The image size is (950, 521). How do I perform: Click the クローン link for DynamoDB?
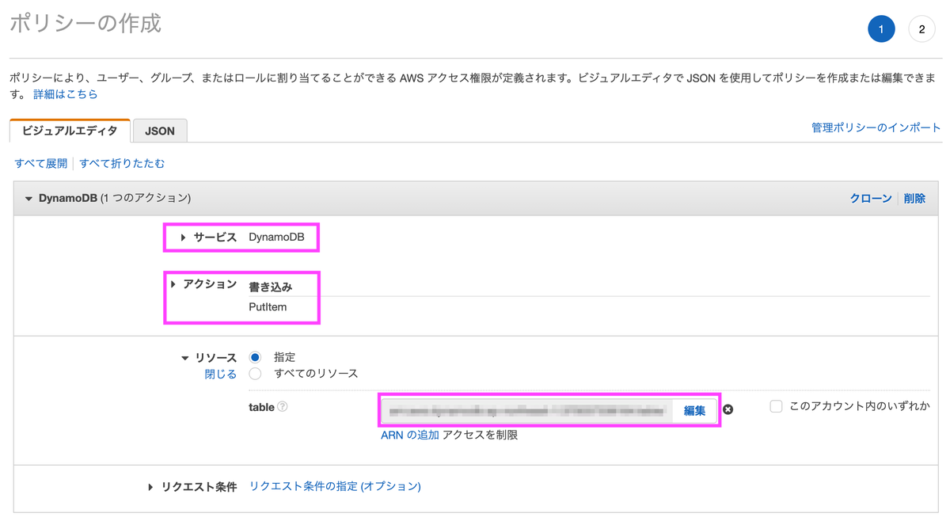pyautogui.click(x=871, y=198)
